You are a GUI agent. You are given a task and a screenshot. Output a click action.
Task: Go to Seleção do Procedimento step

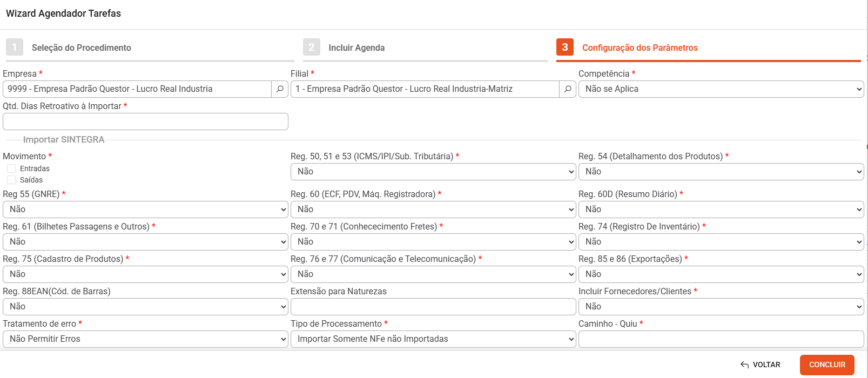click(82, 48)
